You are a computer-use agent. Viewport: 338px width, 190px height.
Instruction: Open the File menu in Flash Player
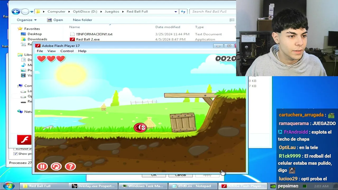[40, 51]
